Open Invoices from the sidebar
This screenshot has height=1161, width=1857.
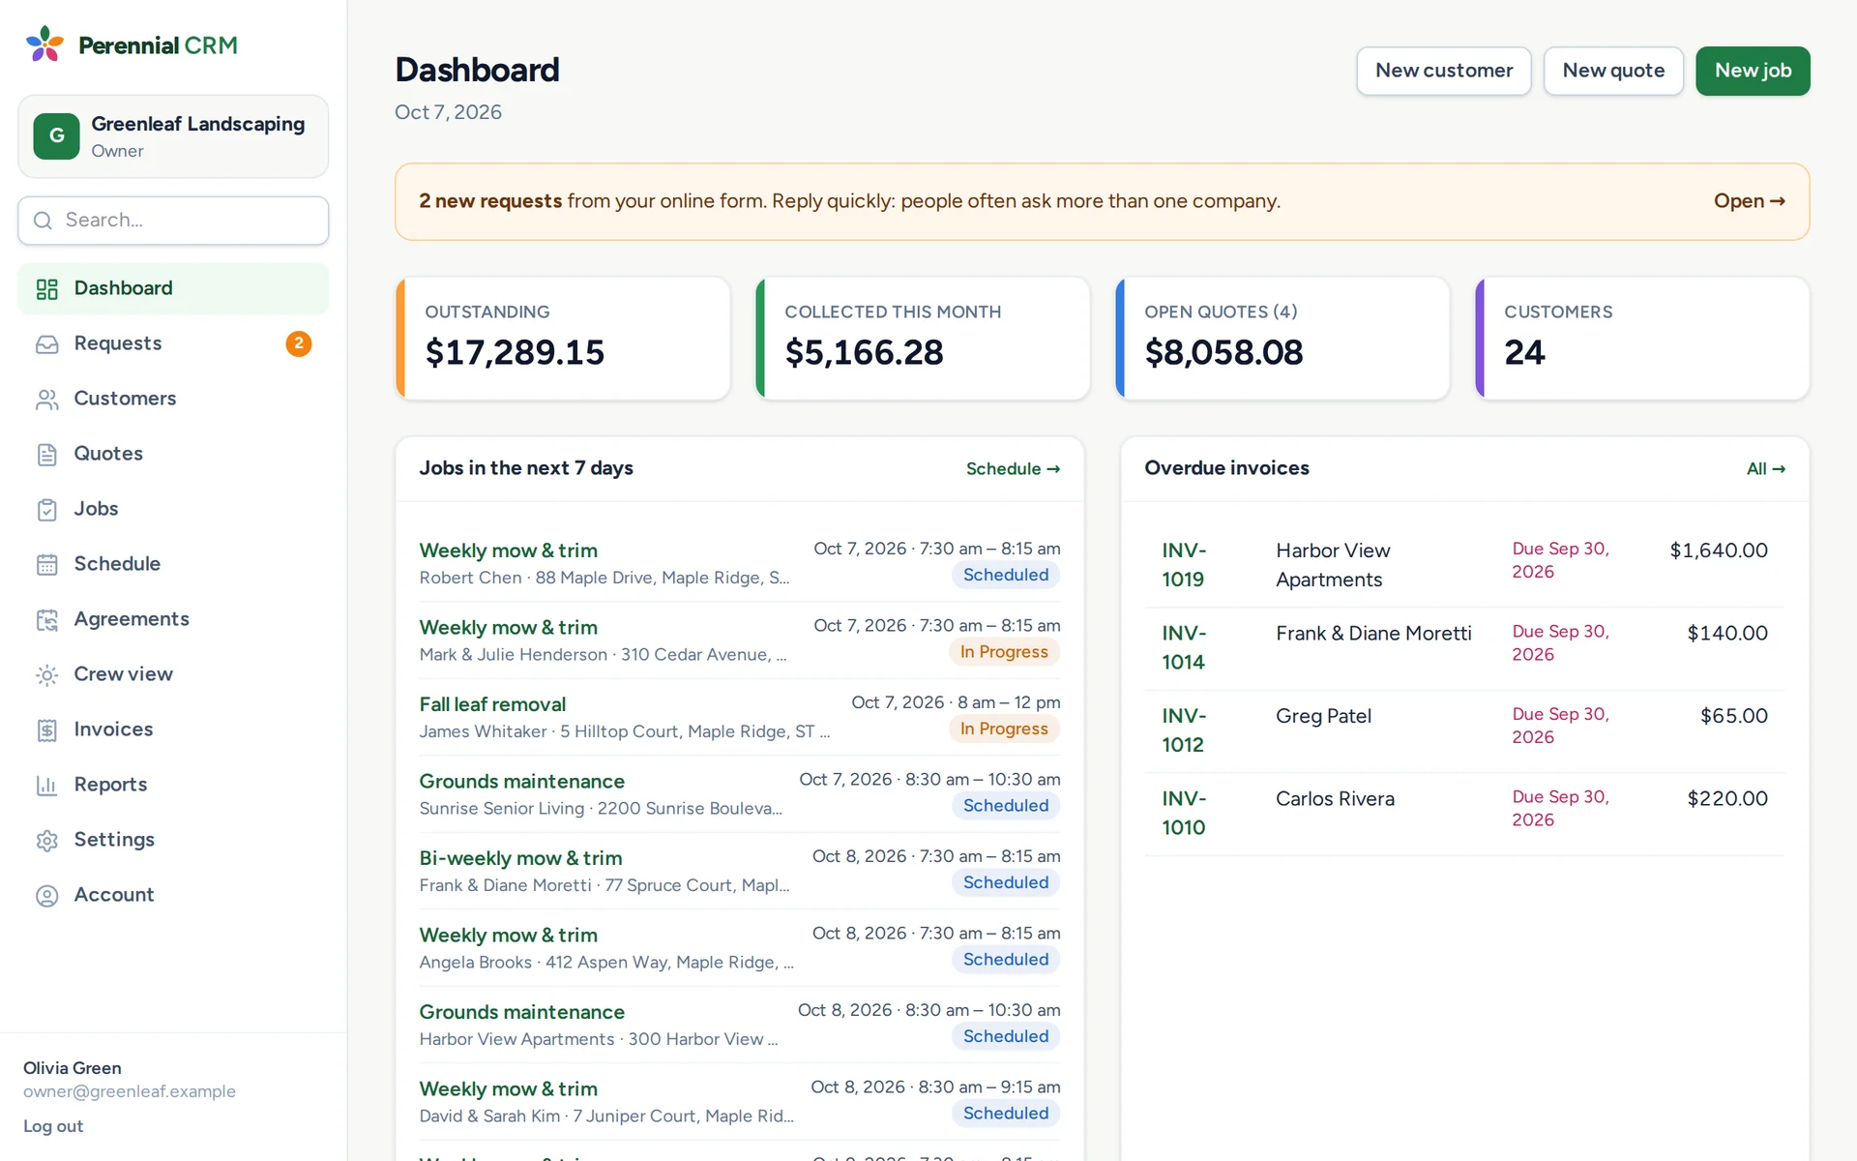coord(173,729)
